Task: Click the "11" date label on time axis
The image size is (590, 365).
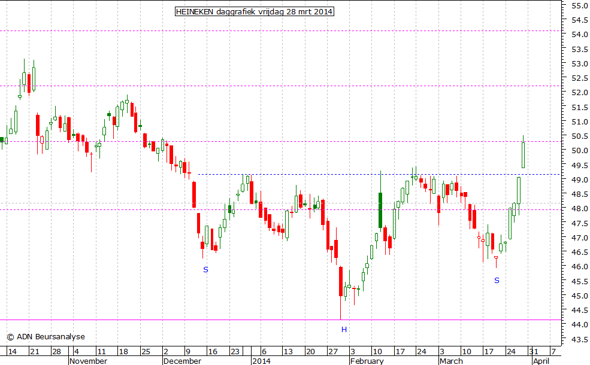Action: [x=101, y=352]
